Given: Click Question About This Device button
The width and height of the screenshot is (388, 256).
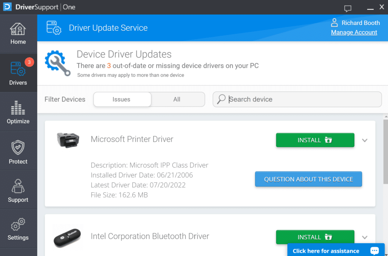Looking at the screenshot, I should pos(308,179).
